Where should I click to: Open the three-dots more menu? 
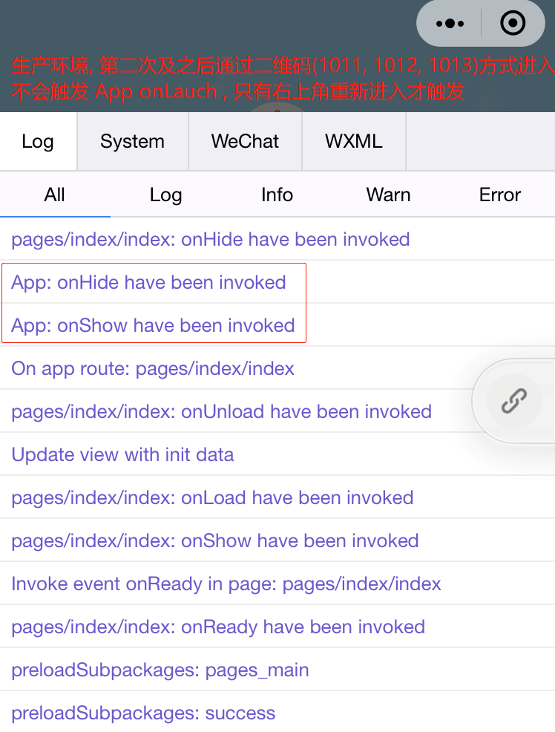[x=450, y=23]
